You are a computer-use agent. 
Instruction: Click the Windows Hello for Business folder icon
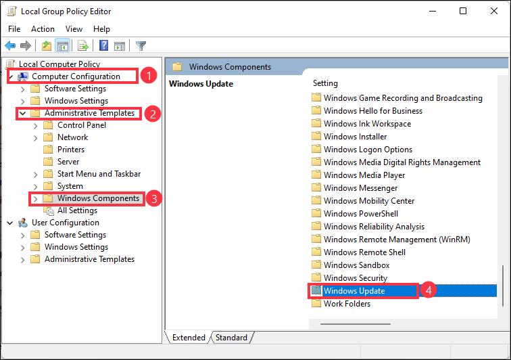316,110
